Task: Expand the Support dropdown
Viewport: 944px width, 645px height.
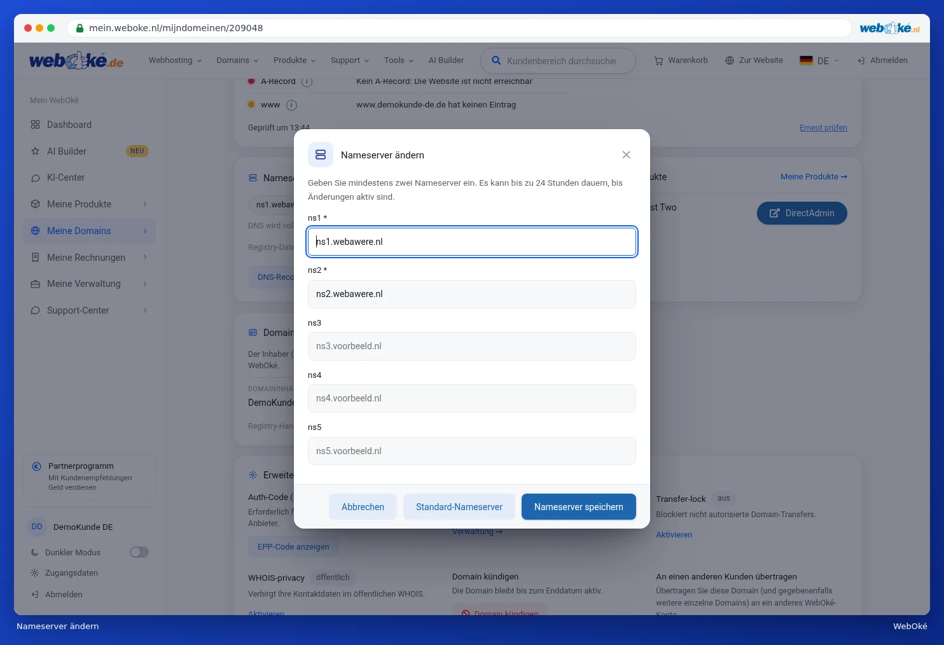Action: point(350,60)
